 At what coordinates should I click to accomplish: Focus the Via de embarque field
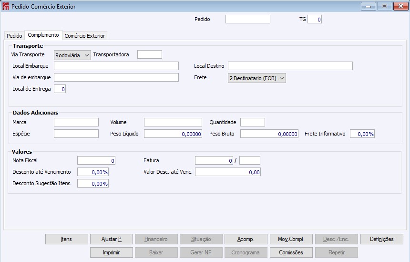coord(116,77)
